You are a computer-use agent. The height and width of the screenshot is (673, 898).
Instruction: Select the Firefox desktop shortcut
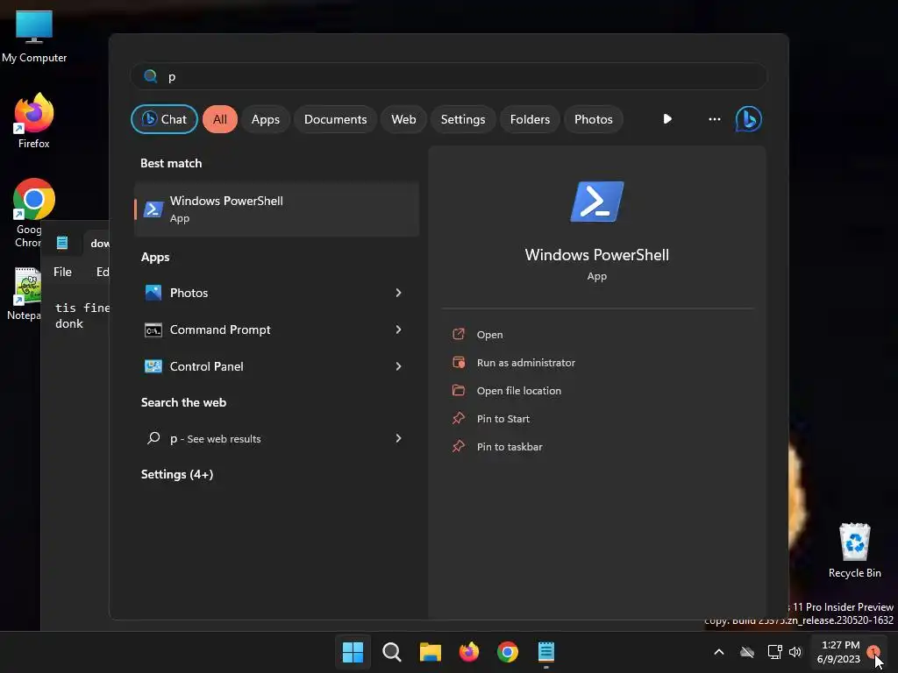34,121
